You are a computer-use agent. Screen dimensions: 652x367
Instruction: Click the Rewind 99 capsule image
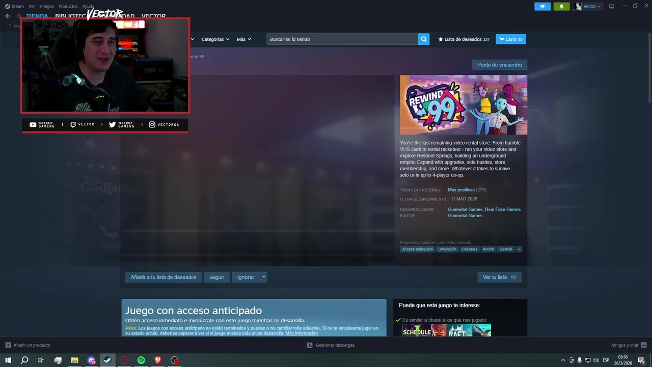pos(464,105)
